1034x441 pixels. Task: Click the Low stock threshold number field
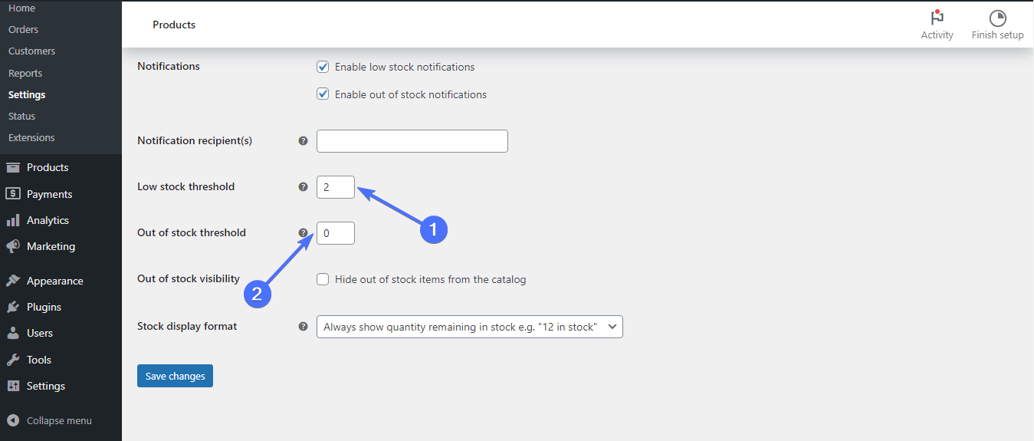point(335,187)
